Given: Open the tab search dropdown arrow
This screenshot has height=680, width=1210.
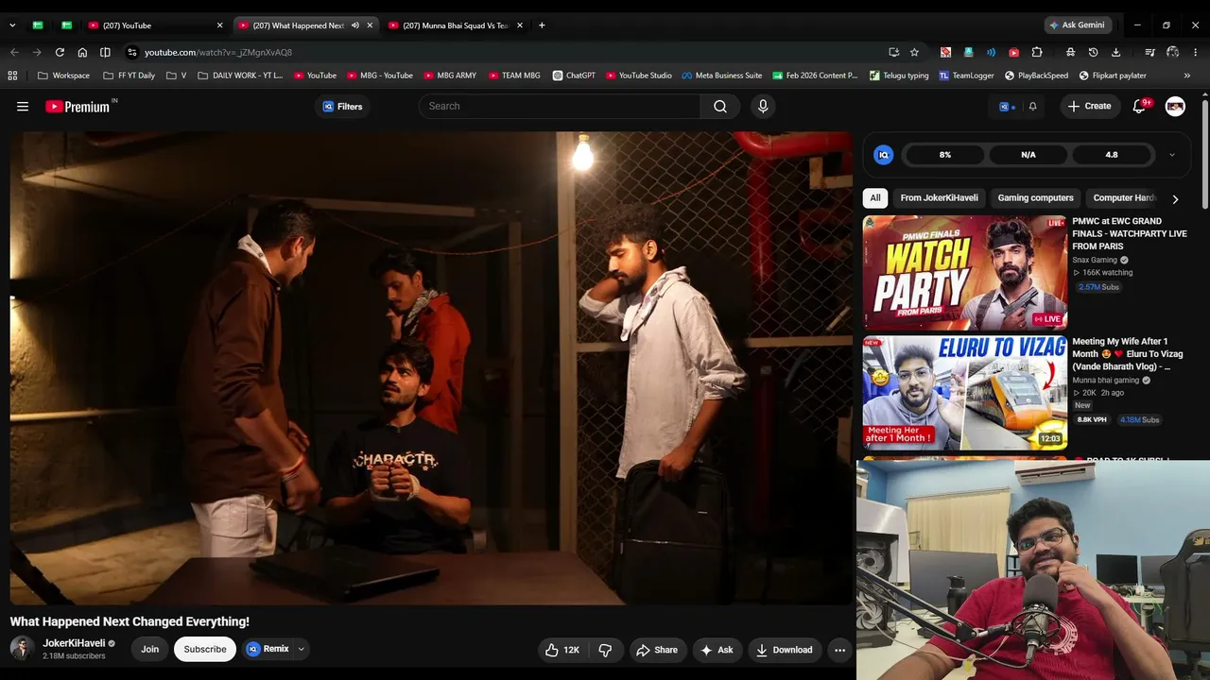Looking at the screenshot, I should [12, 25].
